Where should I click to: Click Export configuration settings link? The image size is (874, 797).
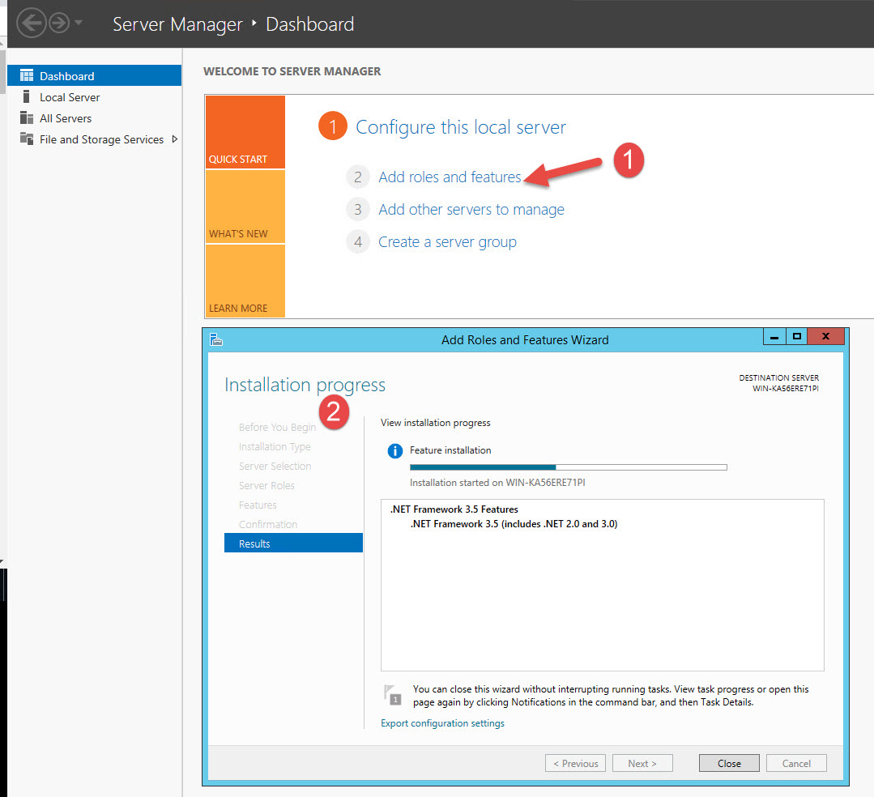[442, 722]
